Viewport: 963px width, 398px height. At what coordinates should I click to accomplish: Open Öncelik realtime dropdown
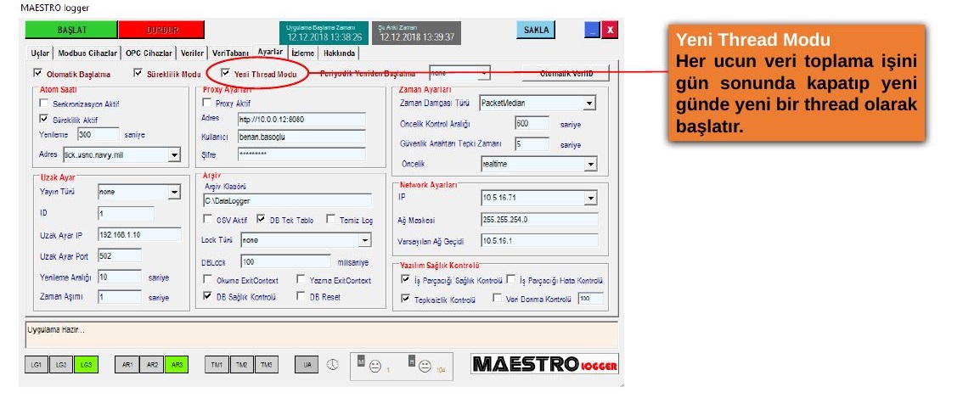point(591,165)
